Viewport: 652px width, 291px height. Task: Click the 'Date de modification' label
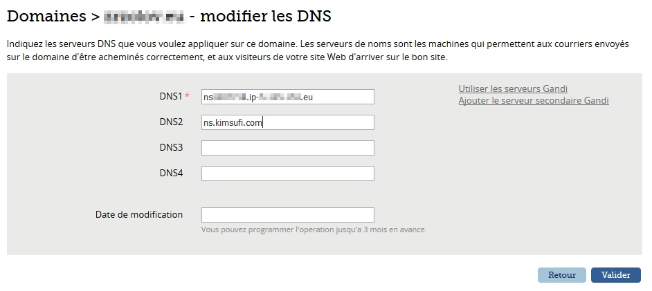[139, 214]
